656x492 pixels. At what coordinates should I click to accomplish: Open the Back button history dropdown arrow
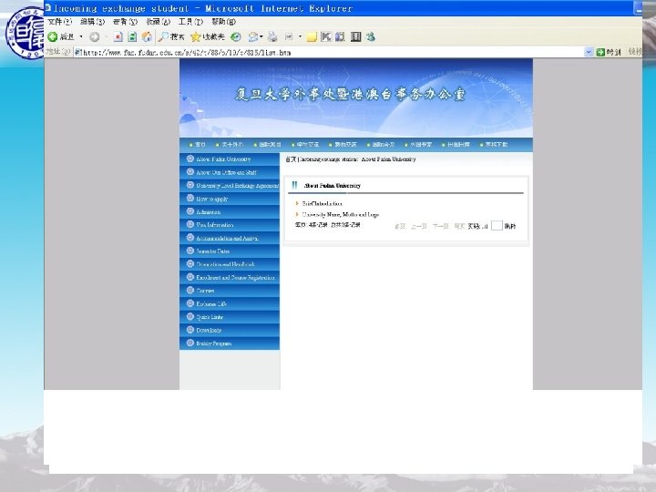click(x=81, y=37)
